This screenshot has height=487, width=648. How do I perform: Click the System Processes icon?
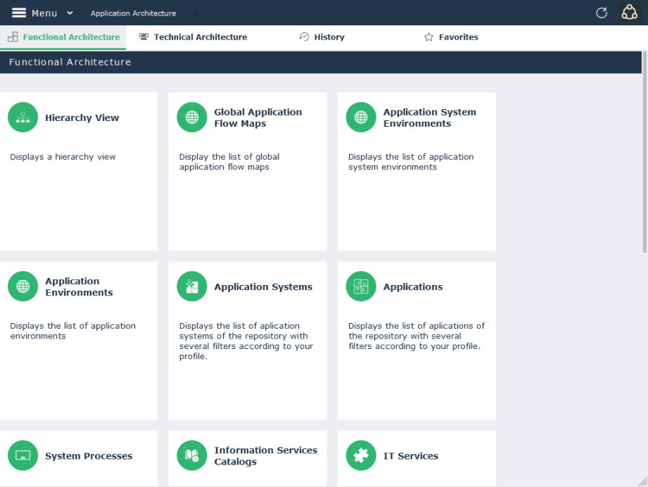23,455
